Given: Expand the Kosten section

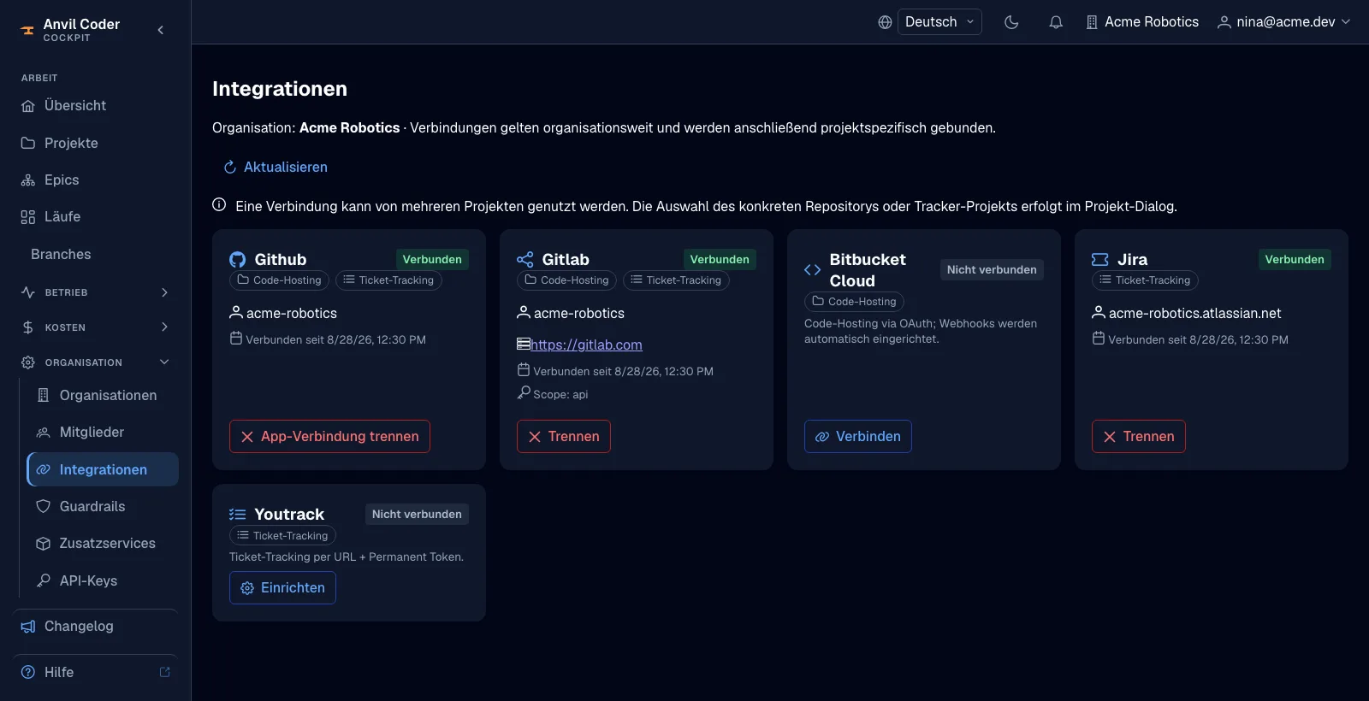Looking at the screenshot, I should [x=96, y=327].
